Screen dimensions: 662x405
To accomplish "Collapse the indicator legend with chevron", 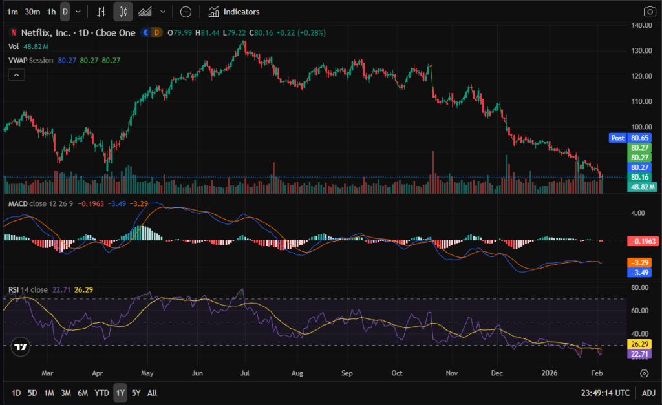I will (16, 75).
